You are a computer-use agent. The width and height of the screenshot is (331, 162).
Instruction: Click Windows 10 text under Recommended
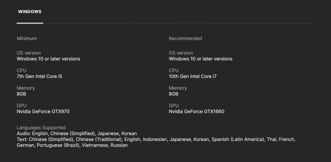pyautogui.click(x=201, y=59)
